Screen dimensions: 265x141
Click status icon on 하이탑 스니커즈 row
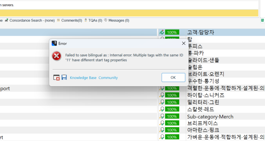click(162, 95)
